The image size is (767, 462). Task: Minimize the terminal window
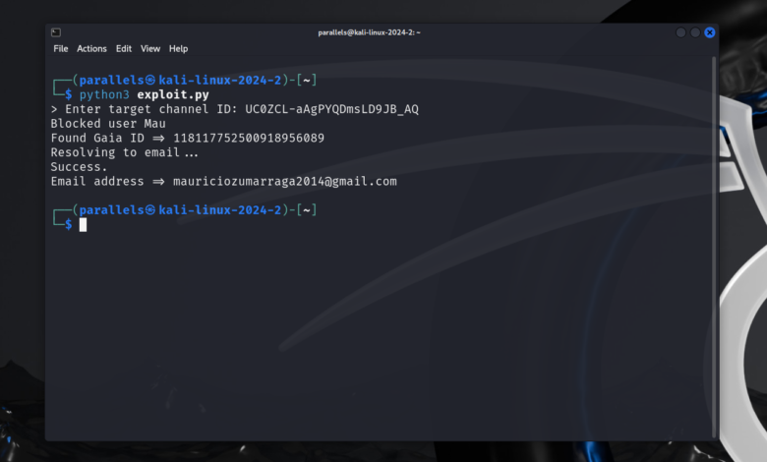click(680, 32)
